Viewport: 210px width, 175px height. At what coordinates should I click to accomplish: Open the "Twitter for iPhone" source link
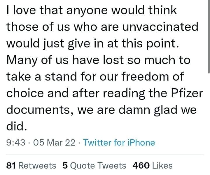pos(119,143)
